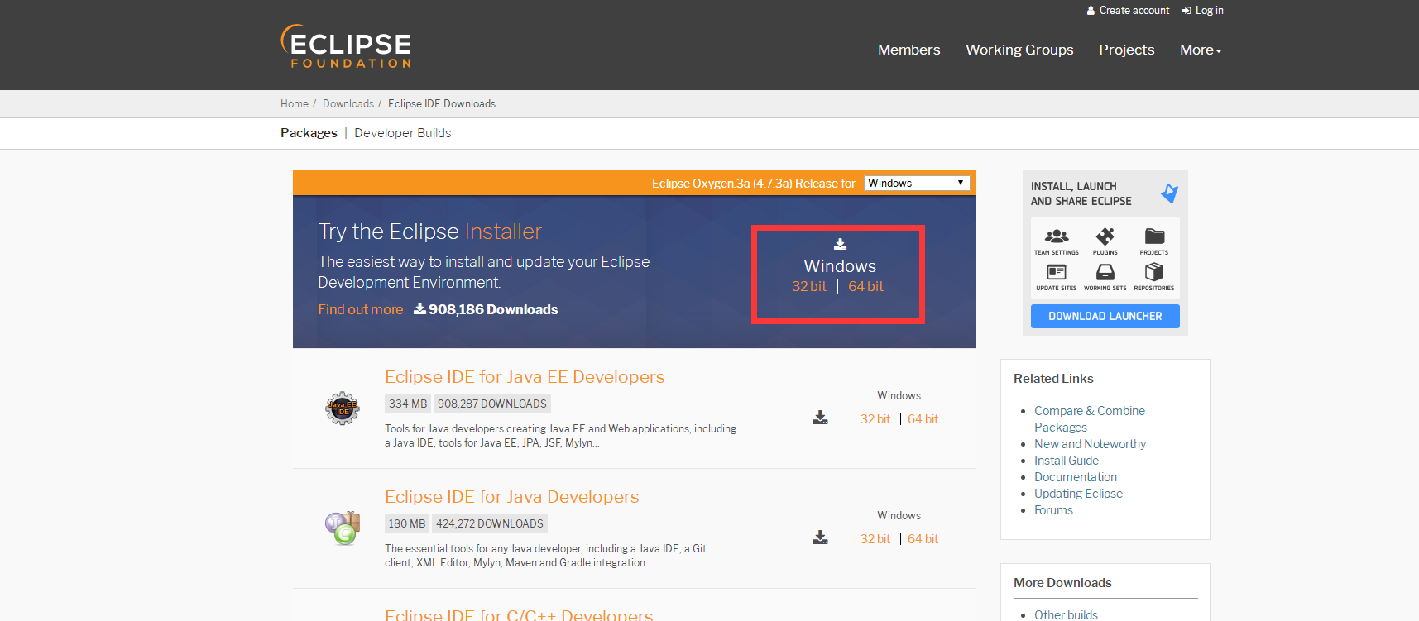Click Find out more link
The height and width of the screenshot is (621, 1419).
point(361,309)
